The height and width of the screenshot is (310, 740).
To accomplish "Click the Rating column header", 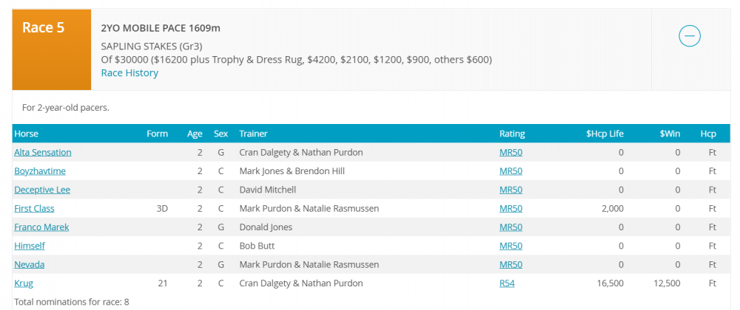I will point(512,134).
